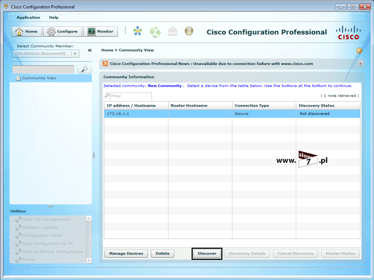Click the Cancel Discovery button
The height and width of the screenshot is (280, 374).
tap(296, 254)
